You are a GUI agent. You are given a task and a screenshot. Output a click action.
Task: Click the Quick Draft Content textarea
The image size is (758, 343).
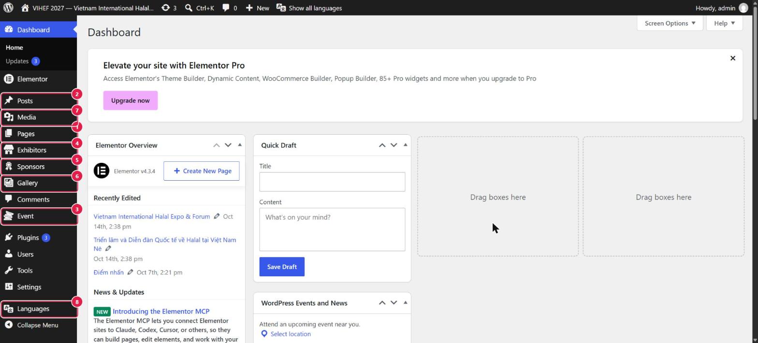(x=332, y=229)
